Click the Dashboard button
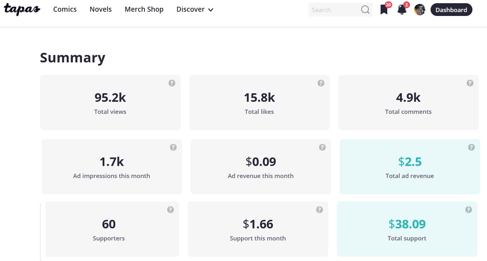The image size is (487, 261). point(451,10)
